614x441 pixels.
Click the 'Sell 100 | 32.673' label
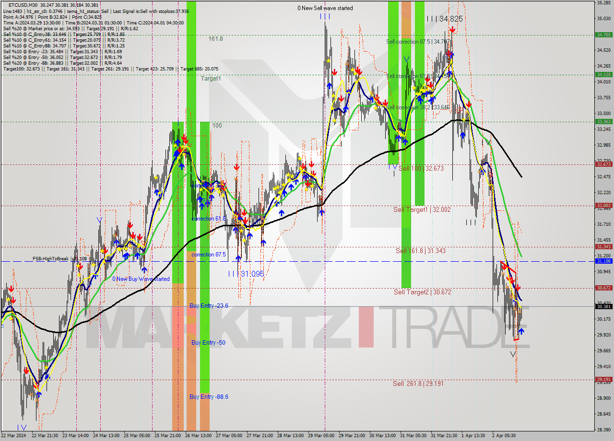point(421,168)
